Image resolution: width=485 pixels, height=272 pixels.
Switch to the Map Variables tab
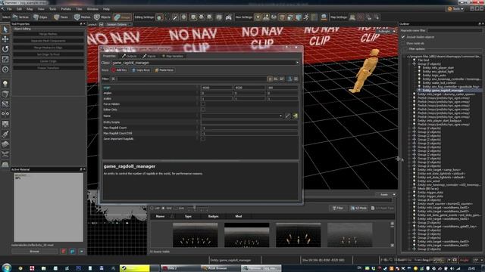(173, 56)
